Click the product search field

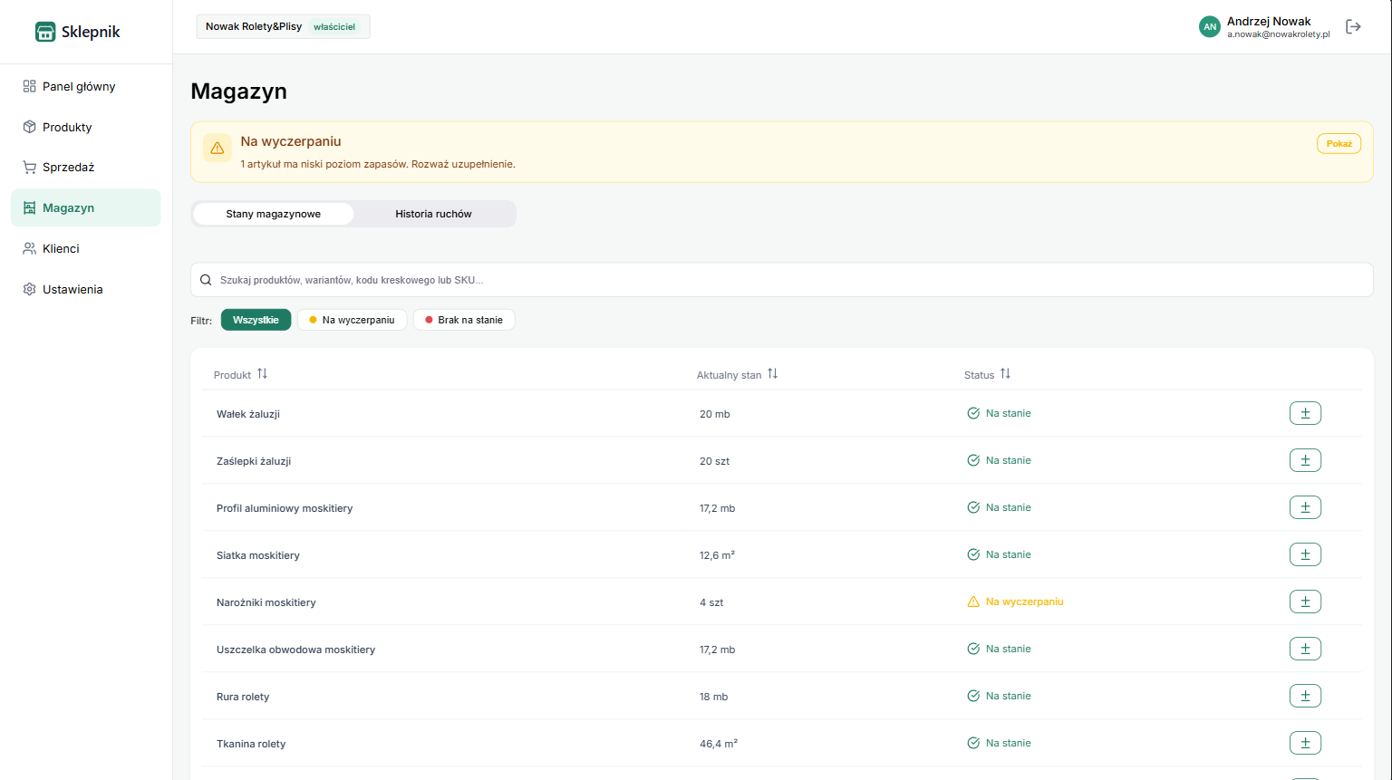[781, 280]
